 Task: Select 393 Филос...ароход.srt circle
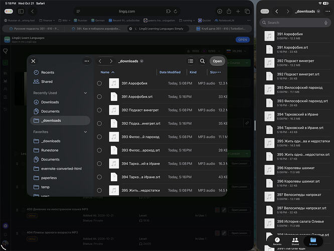coord(99,150)
